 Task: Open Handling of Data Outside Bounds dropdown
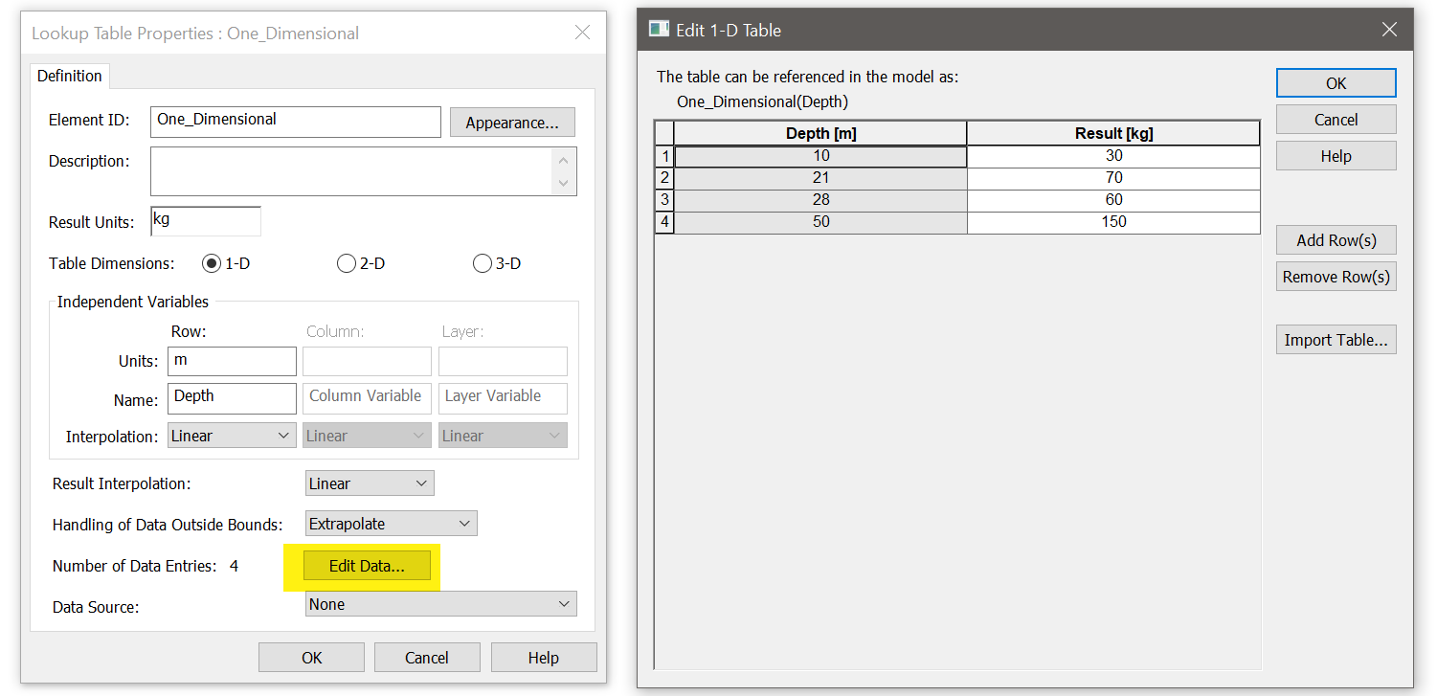pos(391,524)
